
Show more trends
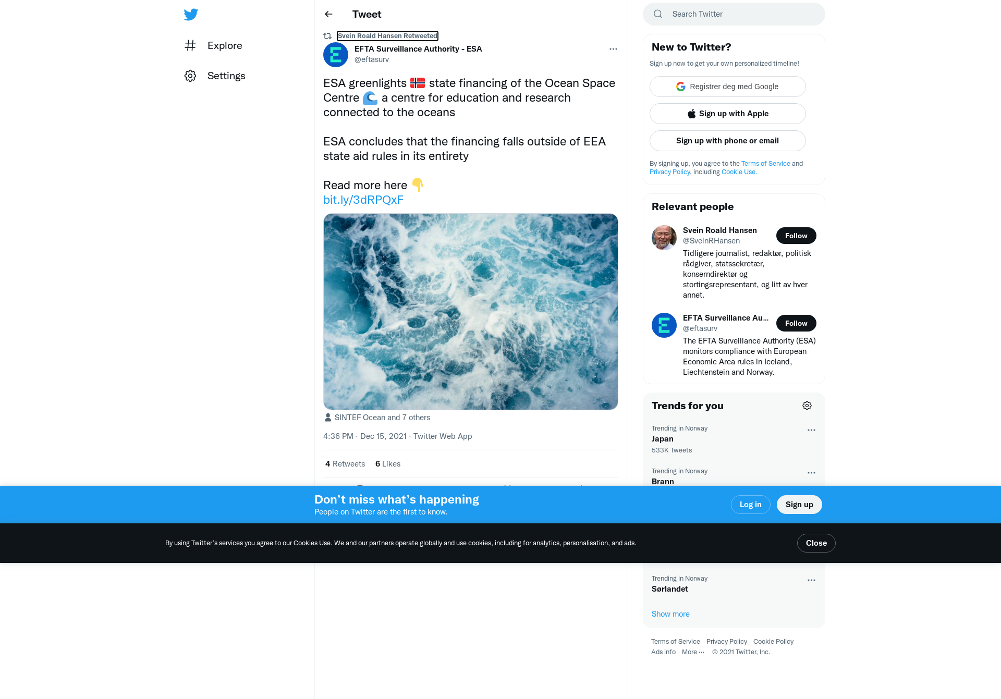(x=670, y=614)
